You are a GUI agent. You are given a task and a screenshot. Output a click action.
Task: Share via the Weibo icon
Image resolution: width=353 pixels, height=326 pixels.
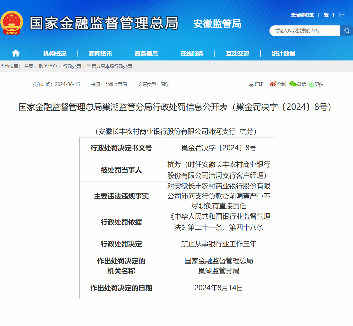pyautogui.click(x=273, y=84)
